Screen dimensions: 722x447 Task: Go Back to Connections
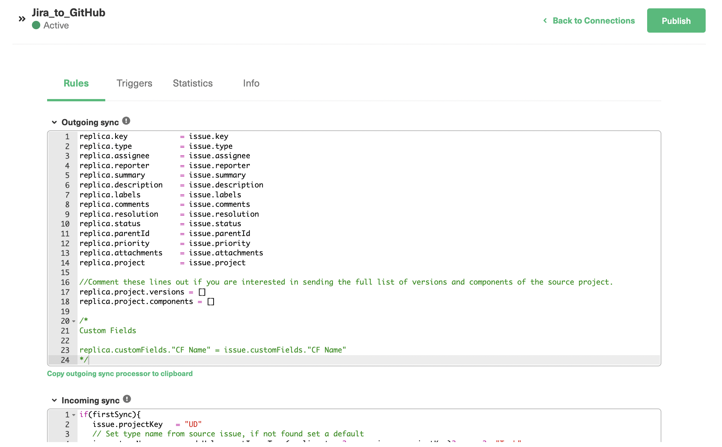594,20
